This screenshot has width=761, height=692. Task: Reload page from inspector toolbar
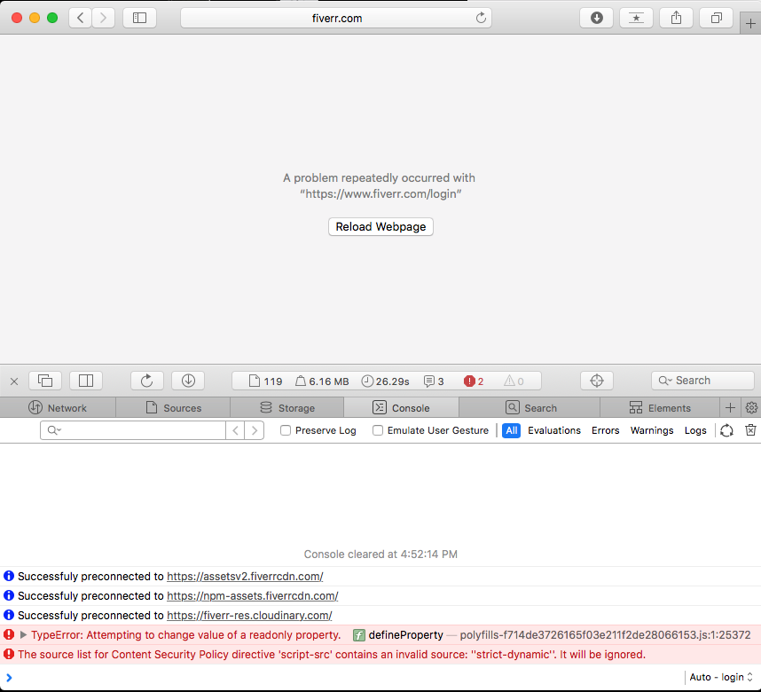pos(147,381)
